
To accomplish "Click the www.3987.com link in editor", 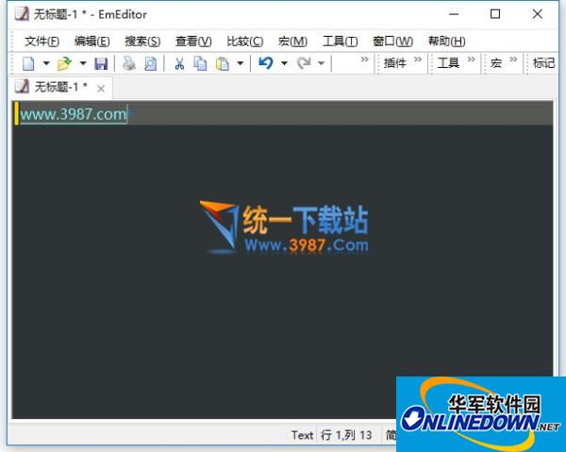I will (x=74, y=114).
